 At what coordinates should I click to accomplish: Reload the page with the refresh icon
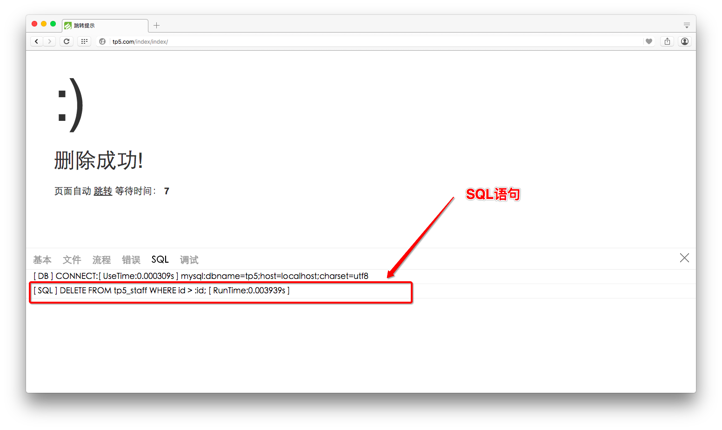[x=67, y=41]
